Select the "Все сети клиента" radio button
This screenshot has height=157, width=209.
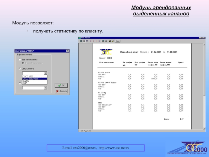(x=20, y=60)
